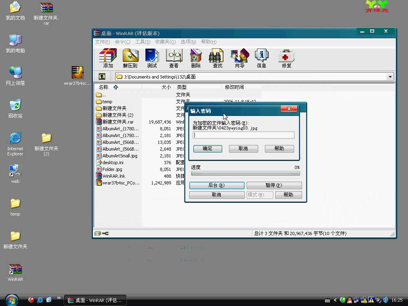This screenshot has height=306, width=408.
Task: Open the 收藏夹(O) menu
Action: click(x=165, y=42)
